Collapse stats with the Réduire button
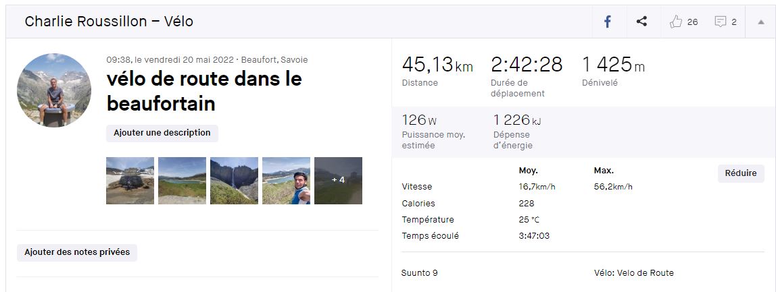776x292 pixels. (x=741, y=173)
